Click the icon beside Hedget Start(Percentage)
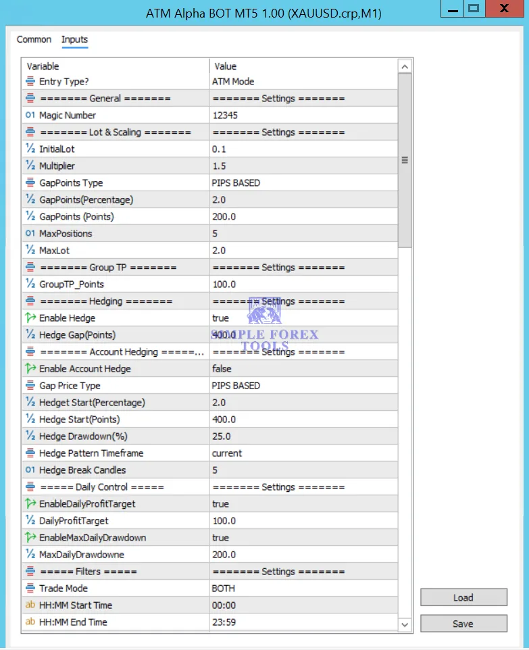Screen dimensions: 529x650 30,402
